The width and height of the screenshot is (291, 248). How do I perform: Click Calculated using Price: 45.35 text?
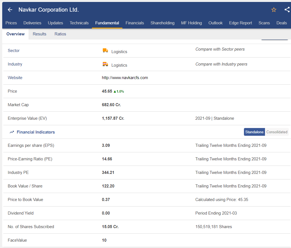tap(222, 200)
